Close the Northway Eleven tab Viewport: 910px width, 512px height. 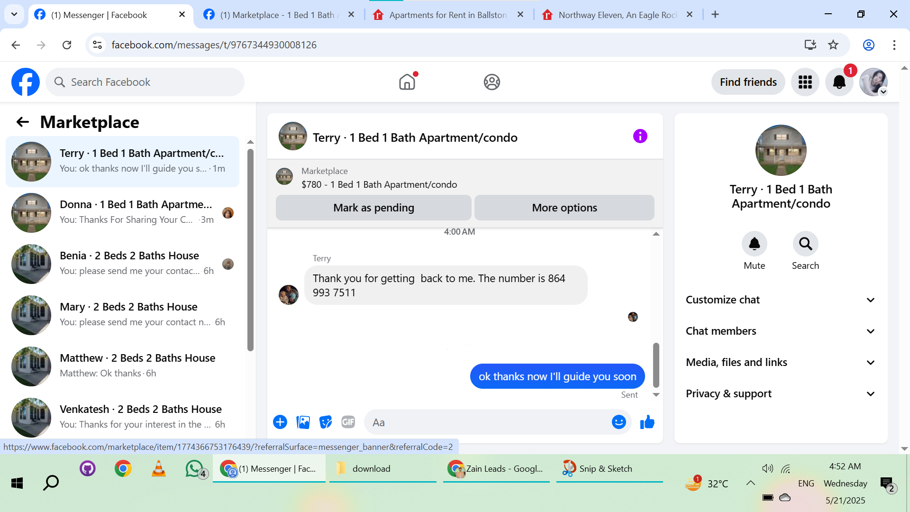coord(690,15)
